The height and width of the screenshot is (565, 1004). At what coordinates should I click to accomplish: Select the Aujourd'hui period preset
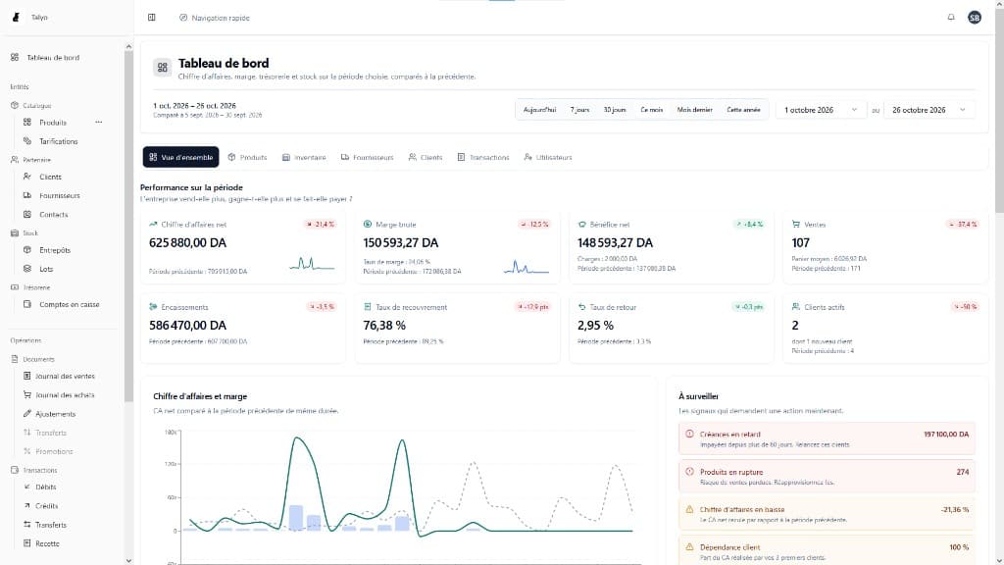pyautogui.click(x=540, y=110)
